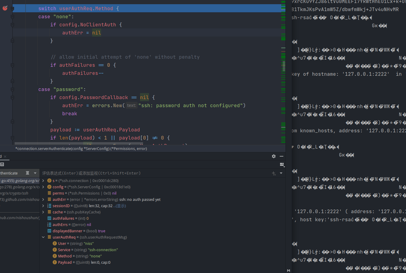Click the table view icon in debug toolbar
406x273 pixels.
pyautogui.click(x=2, y=164)
